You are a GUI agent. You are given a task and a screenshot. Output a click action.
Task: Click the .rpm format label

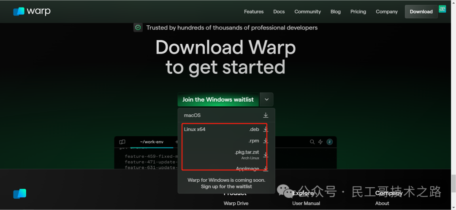coord(254,141)
